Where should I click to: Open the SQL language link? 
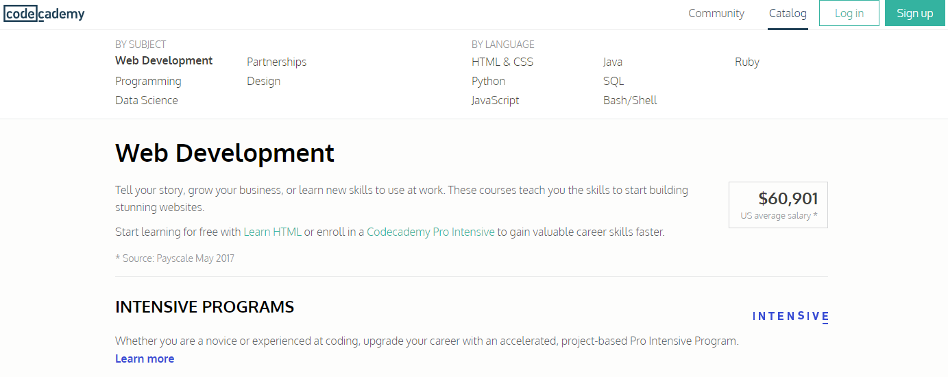(x=613, y=81)
